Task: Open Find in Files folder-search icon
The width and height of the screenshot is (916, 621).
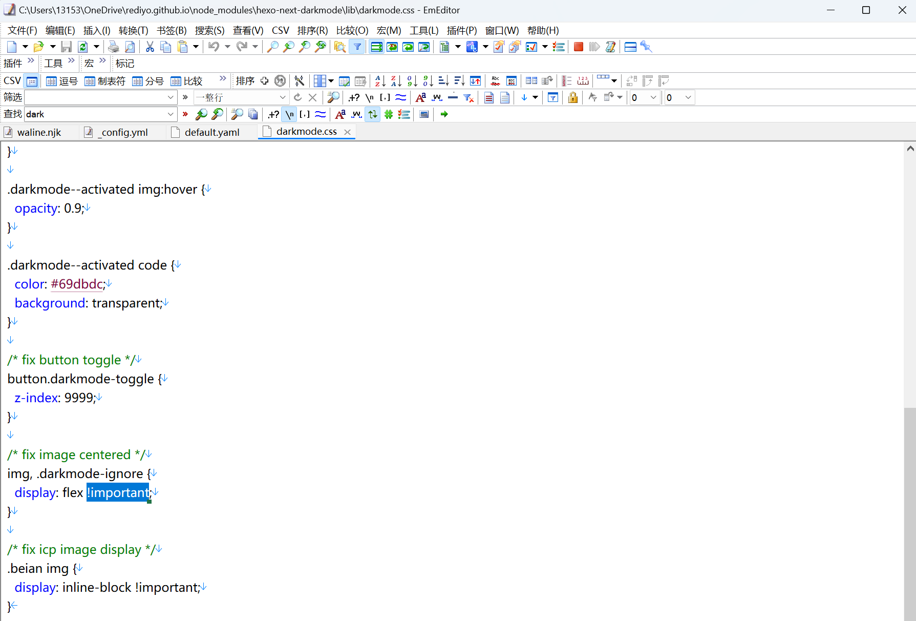Action: coord(340,47)
